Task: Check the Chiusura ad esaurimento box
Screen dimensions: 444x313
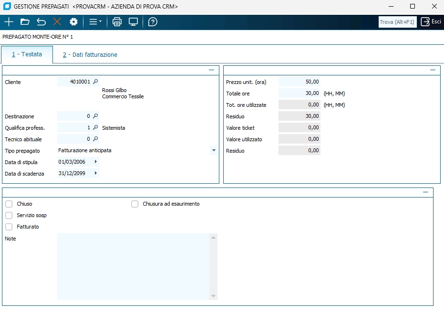Action: click(x=134, y=204)
